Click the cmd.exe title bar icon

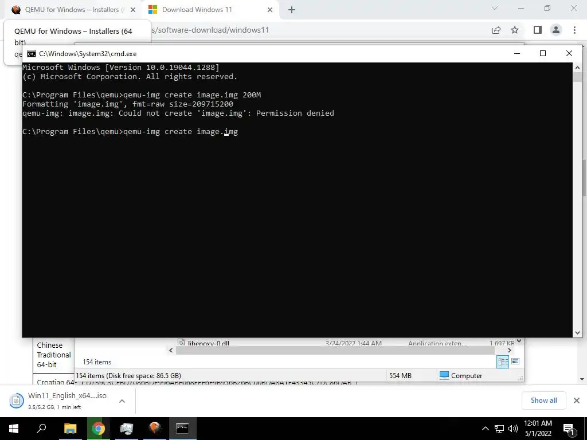tap(32, 54)
